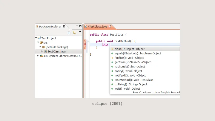Click the green circle icon beside notify()
215x121 pixels.
coord(112,71)
